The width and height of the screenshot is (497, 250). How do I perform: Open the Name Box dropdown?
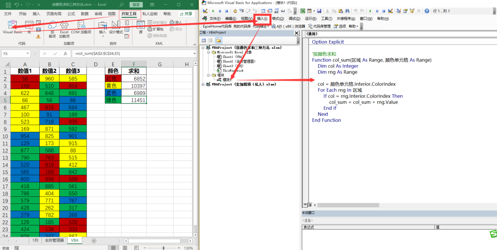point(28,53)
